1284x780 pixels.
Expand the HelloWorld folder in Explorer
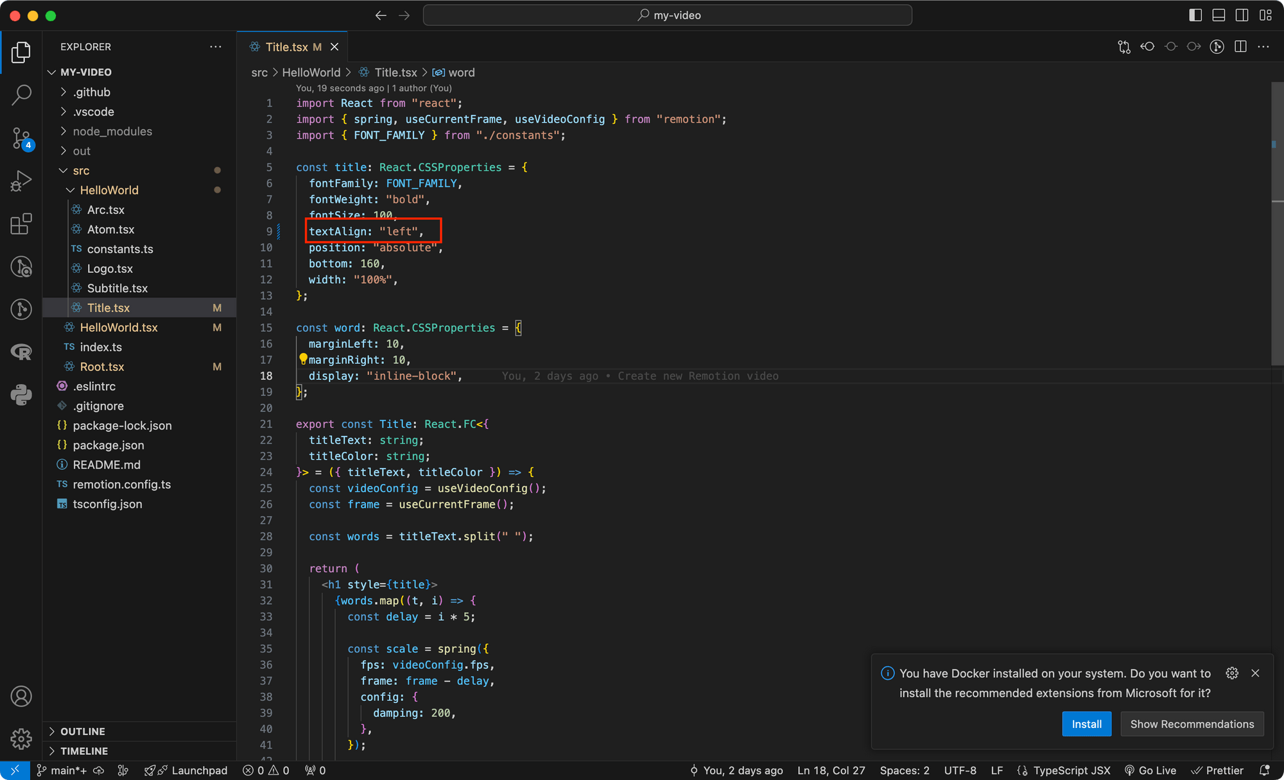click(109, 190)
